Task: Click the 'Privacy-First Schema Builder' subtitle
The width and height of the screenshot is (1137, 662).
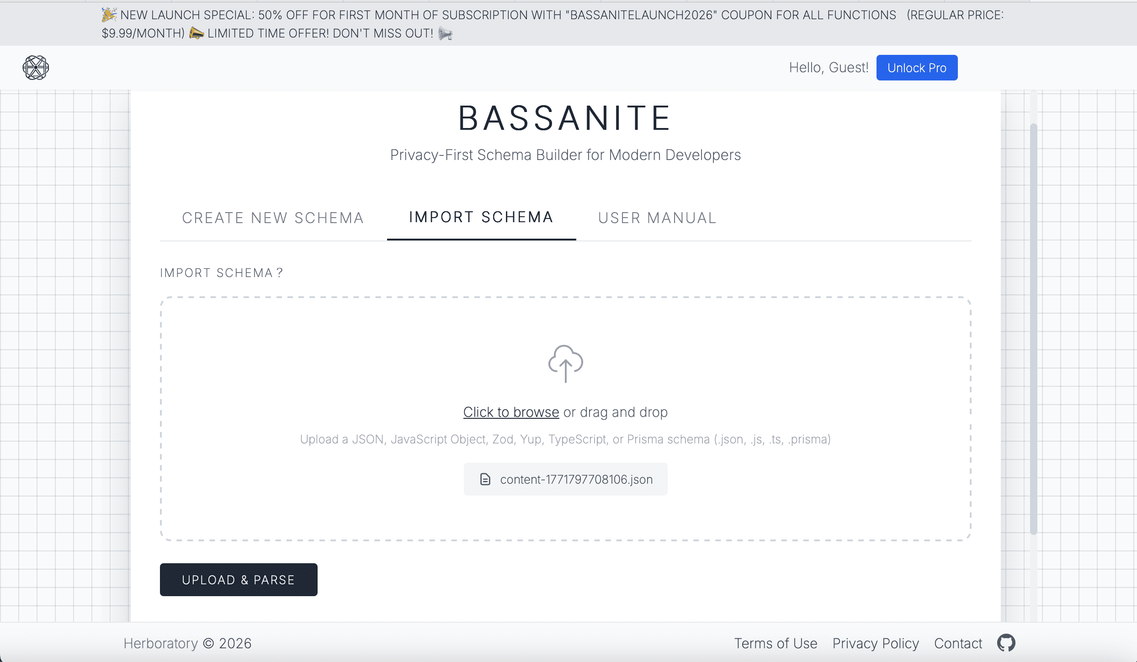Action: click(565, 155)
